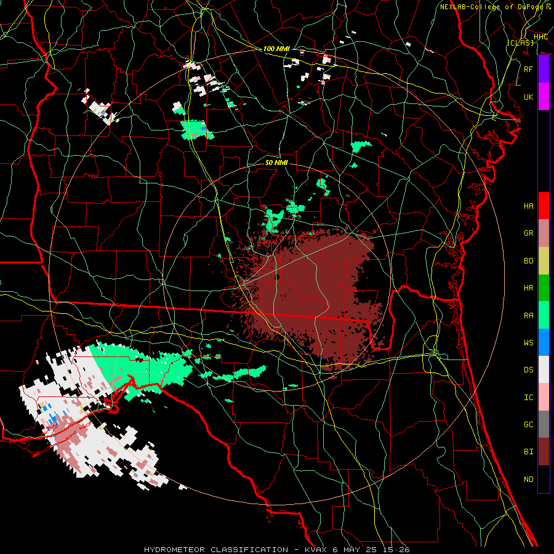This screenshot has width=554, height=554.
Task: Click the DS legend label
Action: tap(528, 370)
